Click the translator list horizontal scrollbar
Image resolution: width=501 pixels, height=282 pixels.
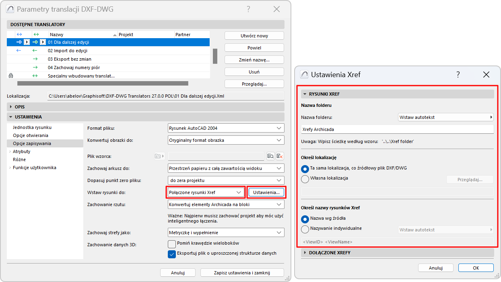[103, 83]
